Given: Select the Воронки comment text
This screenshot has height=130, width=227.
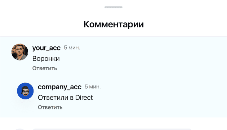Looking at the screenshot, I should (x=46, y=59).
